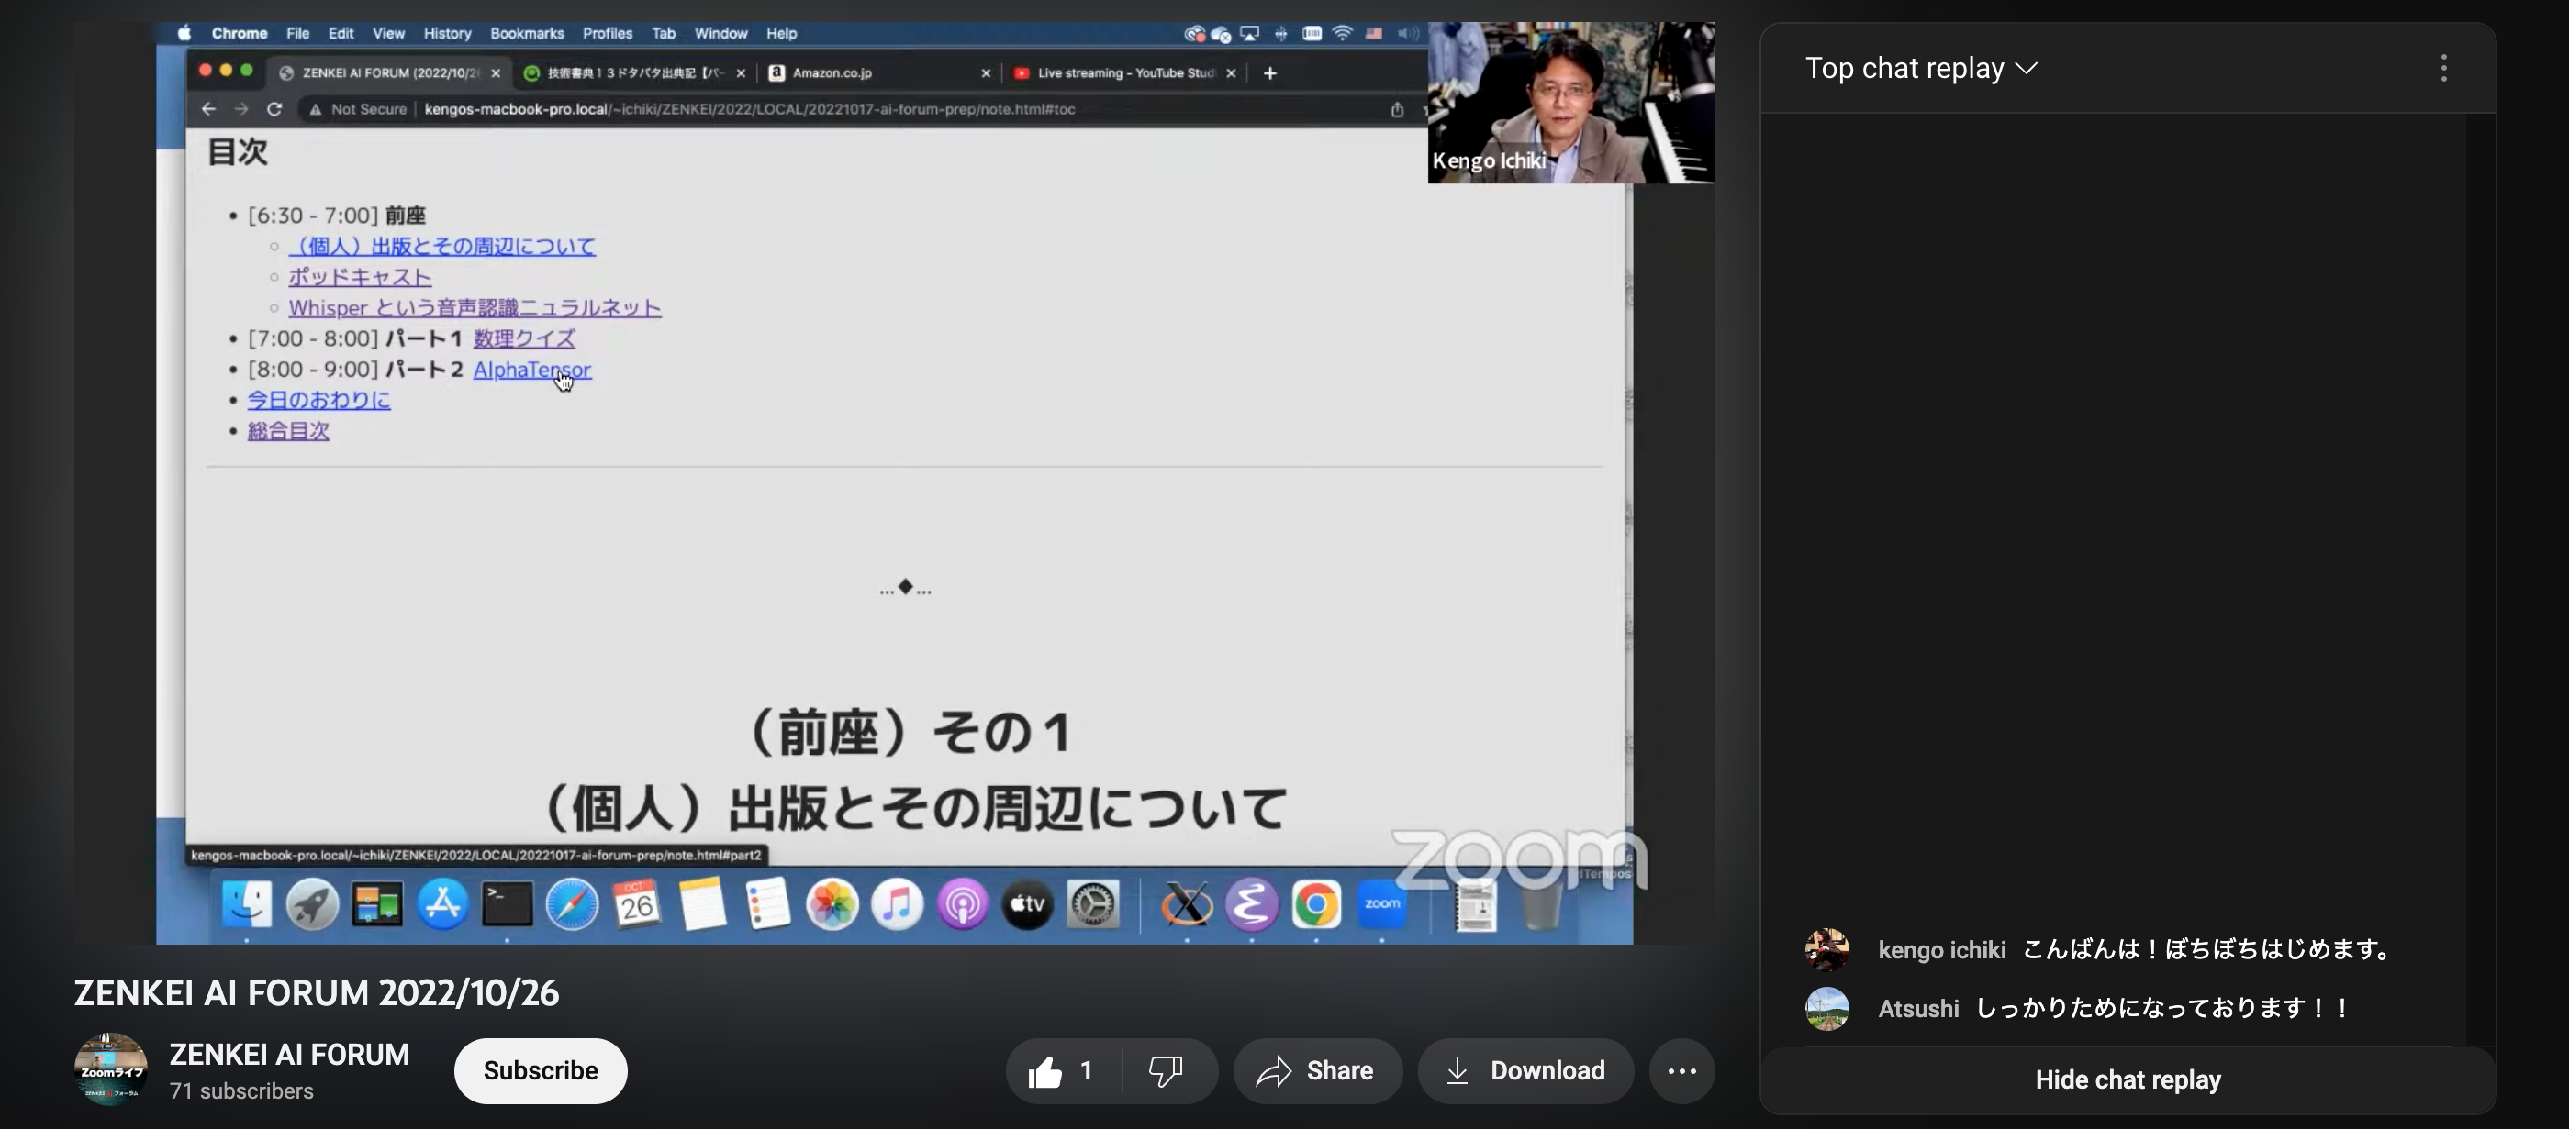Like the video with thumbs up
2569x1129 pixels.
(1063, 1071)
